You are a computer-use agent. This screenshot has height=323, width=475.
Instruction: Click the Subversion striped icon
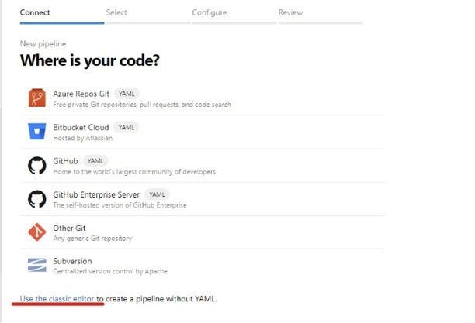[x=37, y=265]
